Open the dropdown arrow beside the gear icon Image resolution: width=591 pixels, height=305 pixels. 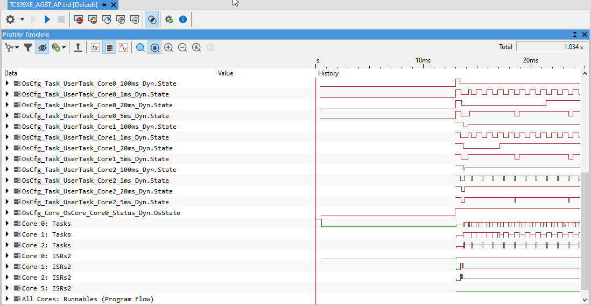[x=22, y=19]
